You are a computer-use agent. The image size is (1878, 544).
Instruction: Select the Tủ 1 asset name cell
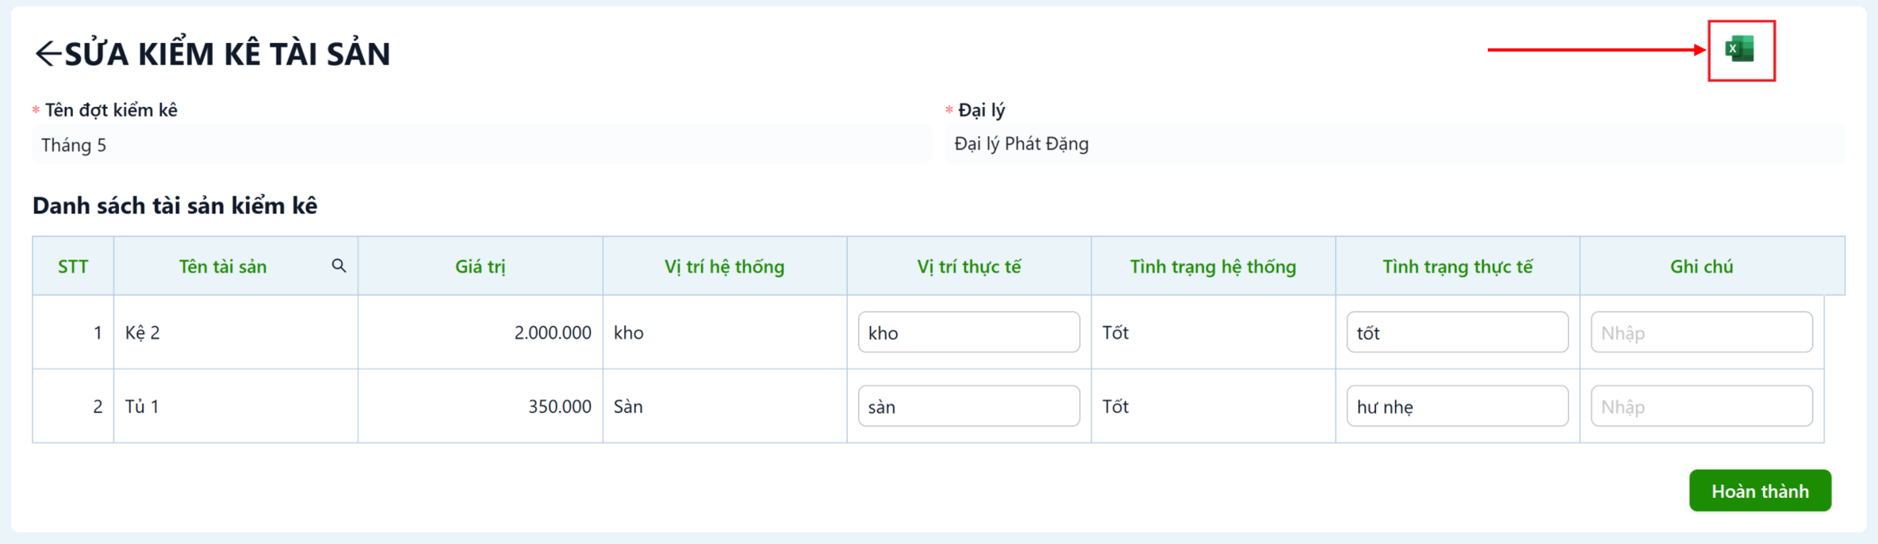tap(236, 406)
